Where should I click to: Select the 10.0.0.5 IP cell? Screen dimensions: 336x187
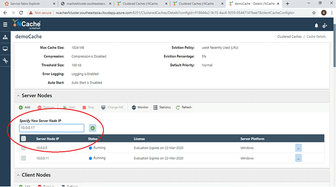click(42, 148)
